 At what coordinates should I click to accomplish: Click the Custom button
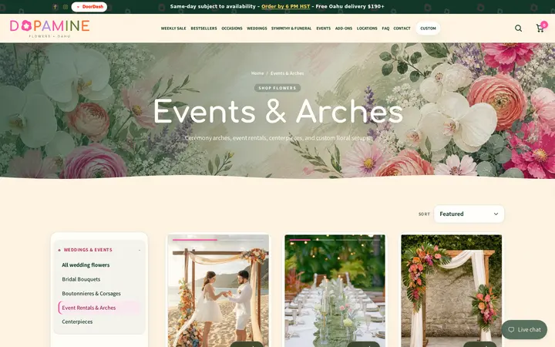428,29
